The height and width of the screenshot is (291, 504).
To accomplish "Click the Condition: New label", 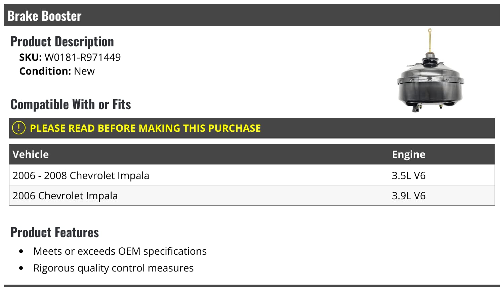I will pyautogui.click(x=57, y=71).
